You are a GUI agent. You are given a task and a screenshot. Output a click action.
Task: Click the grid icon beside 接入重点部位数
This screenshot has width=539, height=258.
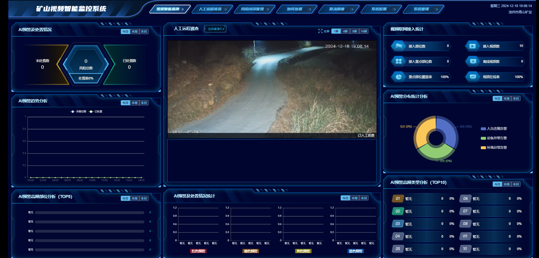coord(399,61)
